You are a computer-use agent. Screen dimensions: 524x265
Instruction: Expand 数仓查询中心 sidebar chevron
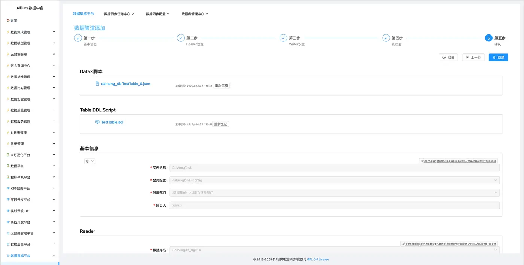point(54,66)
